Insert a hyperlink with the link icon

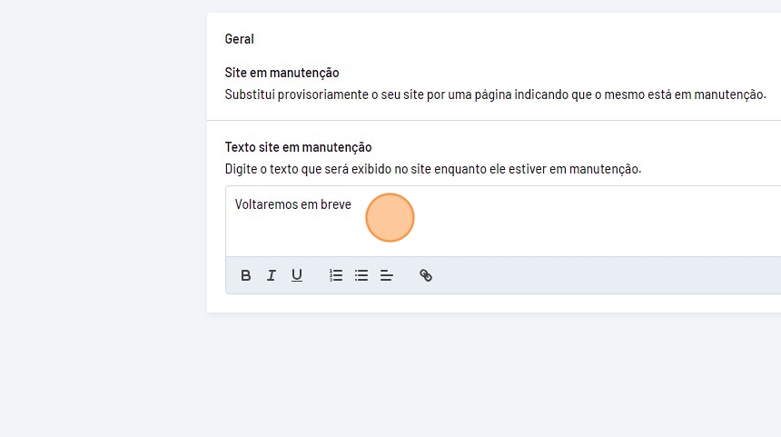(425, 275)
